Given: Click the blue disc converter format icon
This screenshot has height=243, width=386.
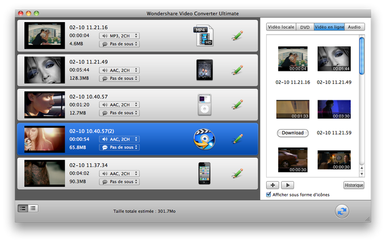Looking at the screenshot, I should coord(204,139).
